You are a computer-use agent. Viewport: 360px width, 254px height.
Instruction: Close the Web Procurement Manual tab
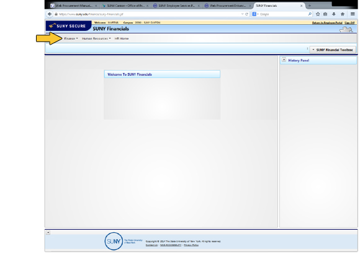pos(96,6)
